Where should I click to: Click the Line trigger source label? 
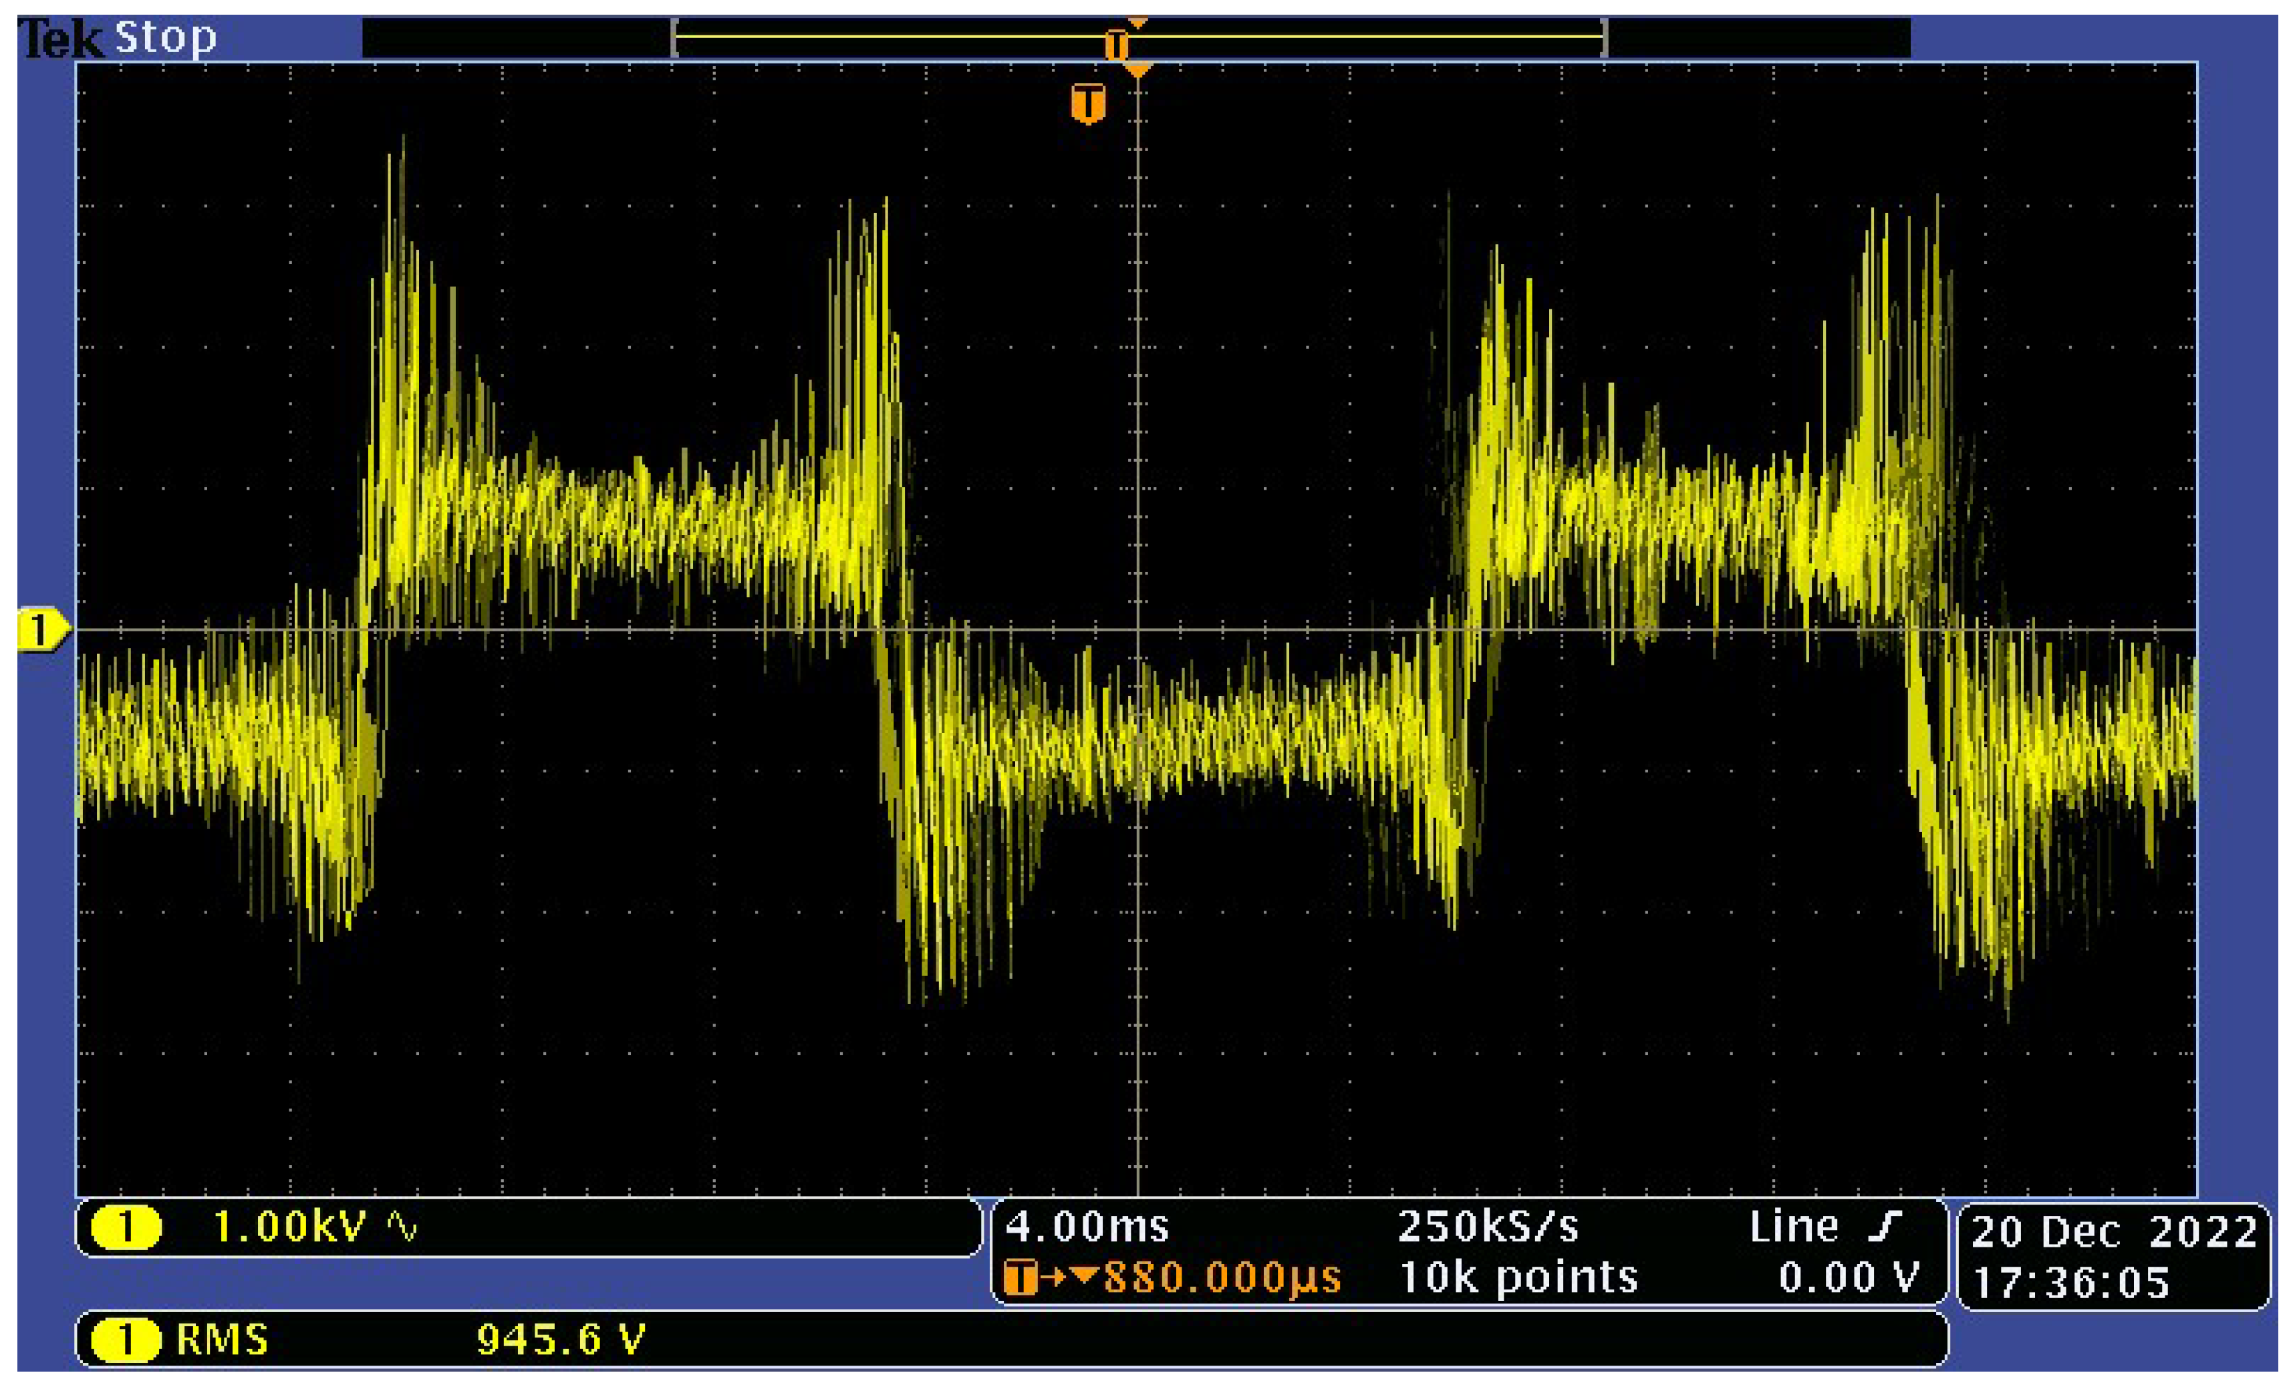[1793, 1227]
